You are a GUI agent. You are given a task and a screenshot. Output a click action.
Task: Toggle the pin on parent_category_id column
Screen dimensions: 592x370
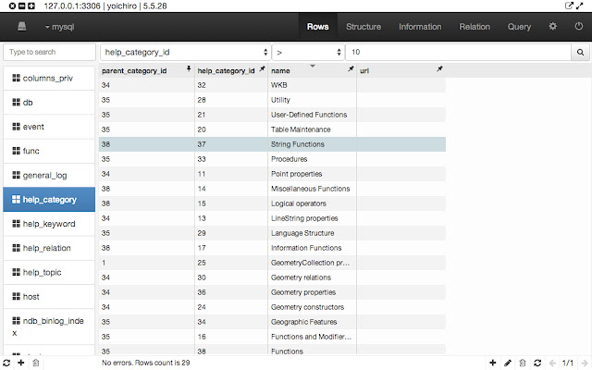coord(189,69)
